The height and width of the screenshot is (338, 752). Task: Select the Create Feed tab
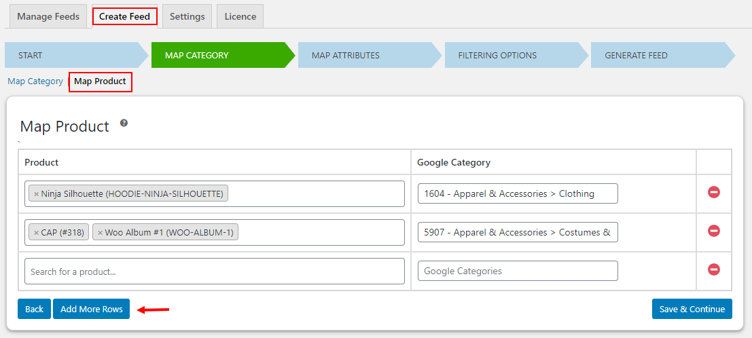[125, 16]
